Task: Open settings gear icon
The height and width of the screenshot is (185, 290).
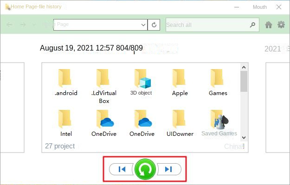Action: tap(281, 25)
